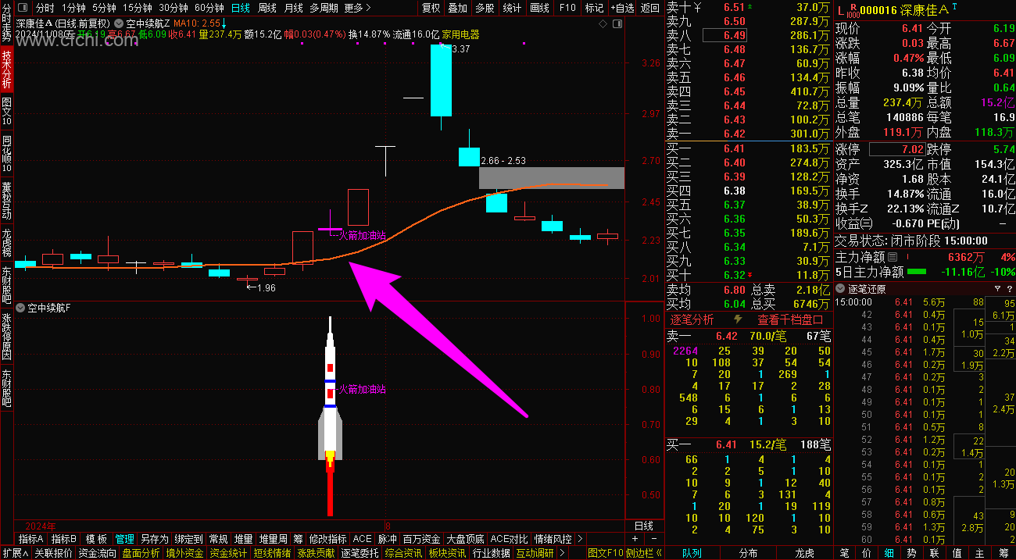The image size is (1016, 560).
Task: Click the 修改指标 option
Action: pos(327,539)
